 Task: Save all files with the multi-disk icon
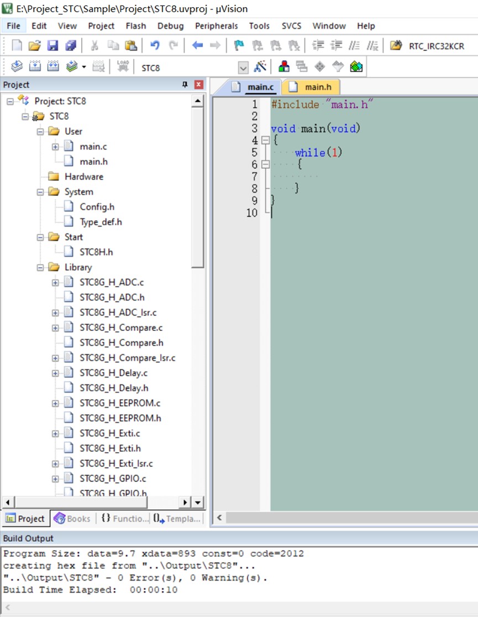coord(71,45)
